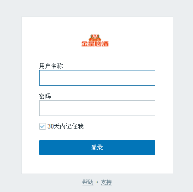Click the 30天内记住我 label text
Image resolution: width=193 pixels, height=192 pixels.
pyautogui.click(x=65, y=127)
